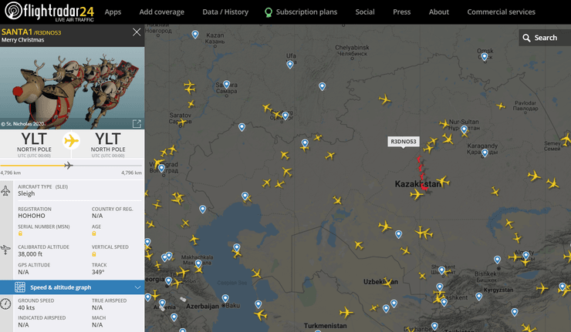Open the Commercial services menu
This screenshot has width=571, height=332.
tap(501, 12)
